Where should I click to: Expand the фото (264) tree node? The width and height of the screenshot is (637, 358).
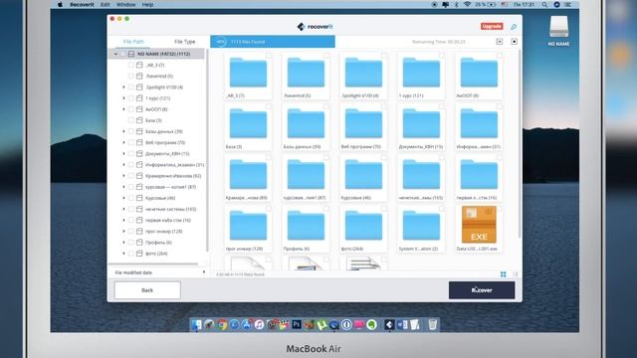pos(123,254)
